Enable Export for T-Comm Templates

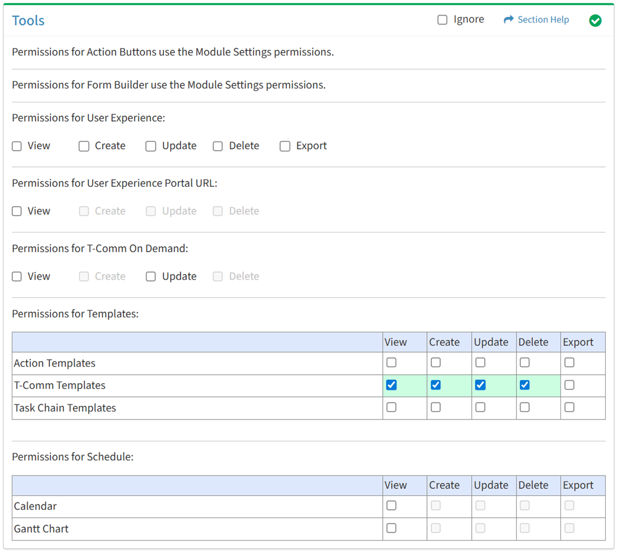point(569,385)
